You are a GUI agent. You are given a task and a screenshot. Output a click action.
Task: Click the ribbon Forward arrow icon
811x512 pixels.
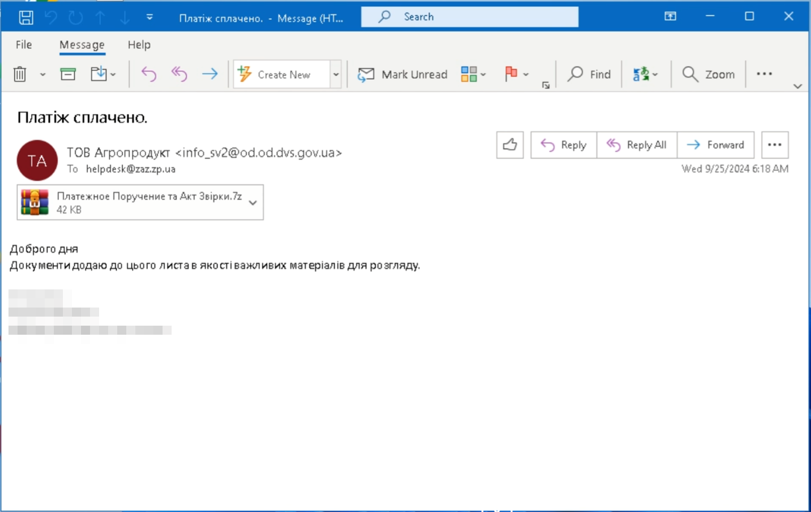click(210, 74)
